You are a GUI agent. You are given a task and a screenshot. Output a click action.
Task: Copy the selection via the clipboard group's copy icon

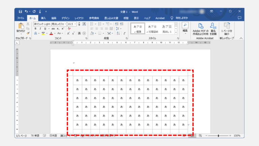(x=28, y=29)
